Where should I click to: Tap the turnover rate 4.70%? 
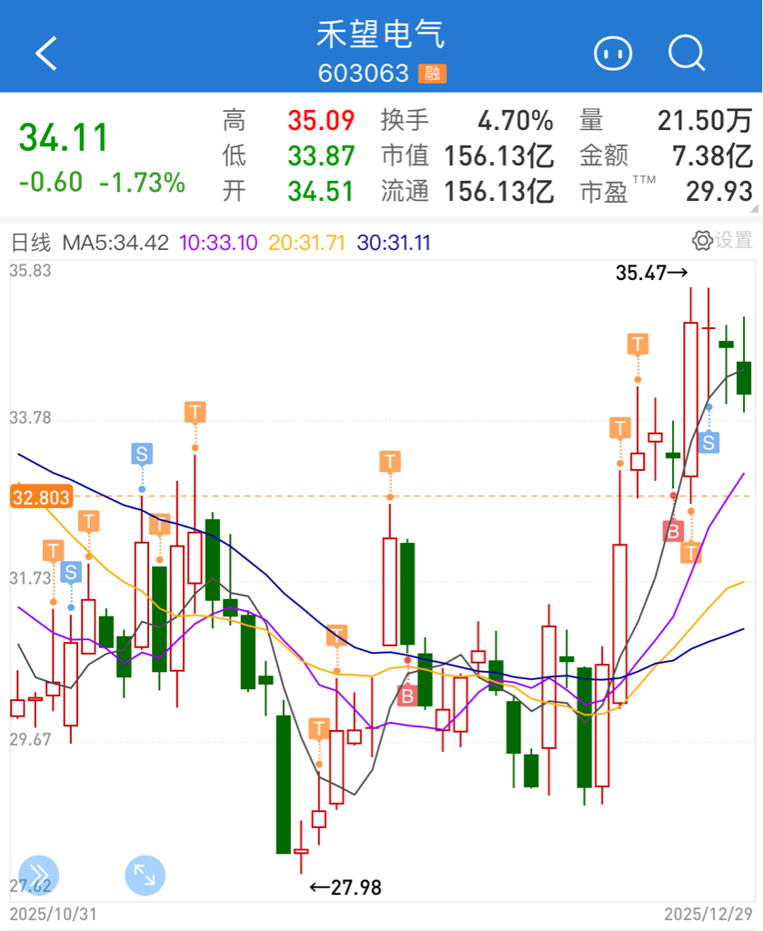(516, 121)
